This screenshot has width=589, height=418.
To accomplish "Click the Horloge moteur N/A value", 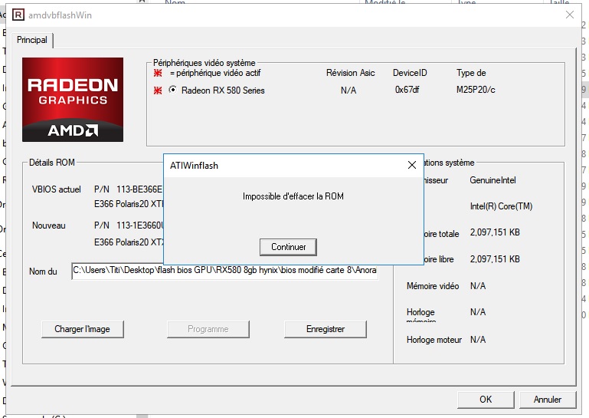I will pos(478,340).
